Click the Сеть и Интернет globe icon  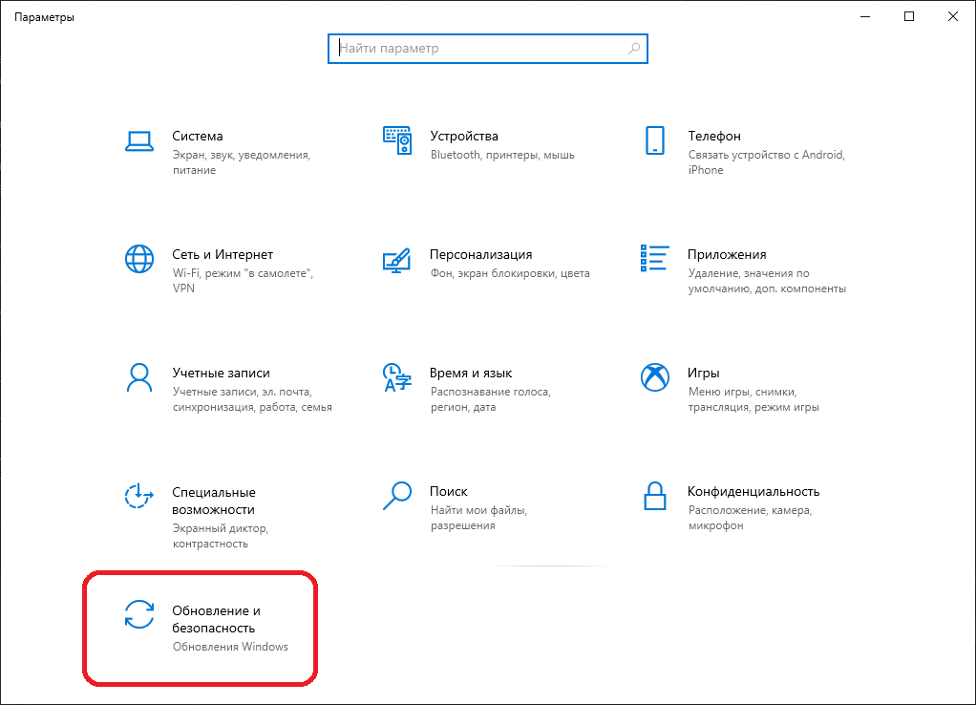click(x=139, y=259)
